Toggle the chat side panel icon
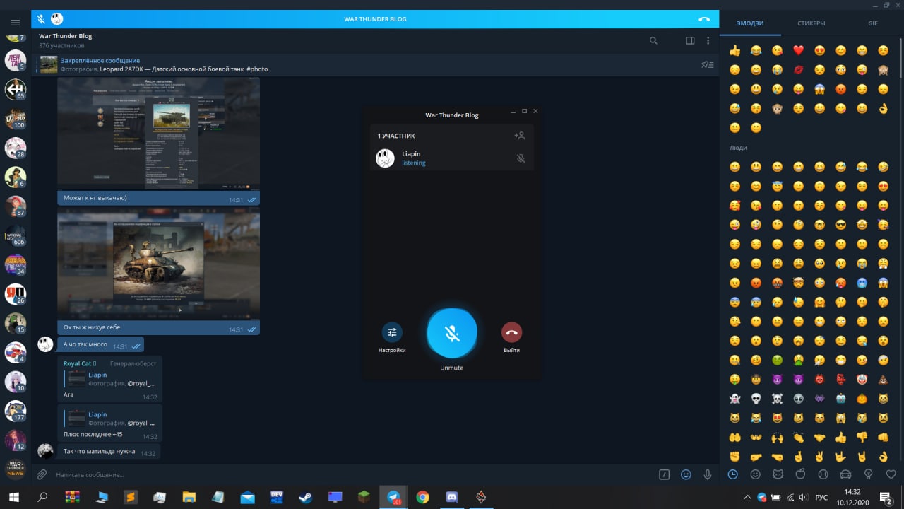 [x=690, y=40]
